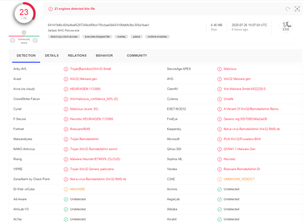304x224 pixels.
Task: Click 'PUA:Win32/Puwaders.B!ml' result
Action: click(x=242, y=139)
